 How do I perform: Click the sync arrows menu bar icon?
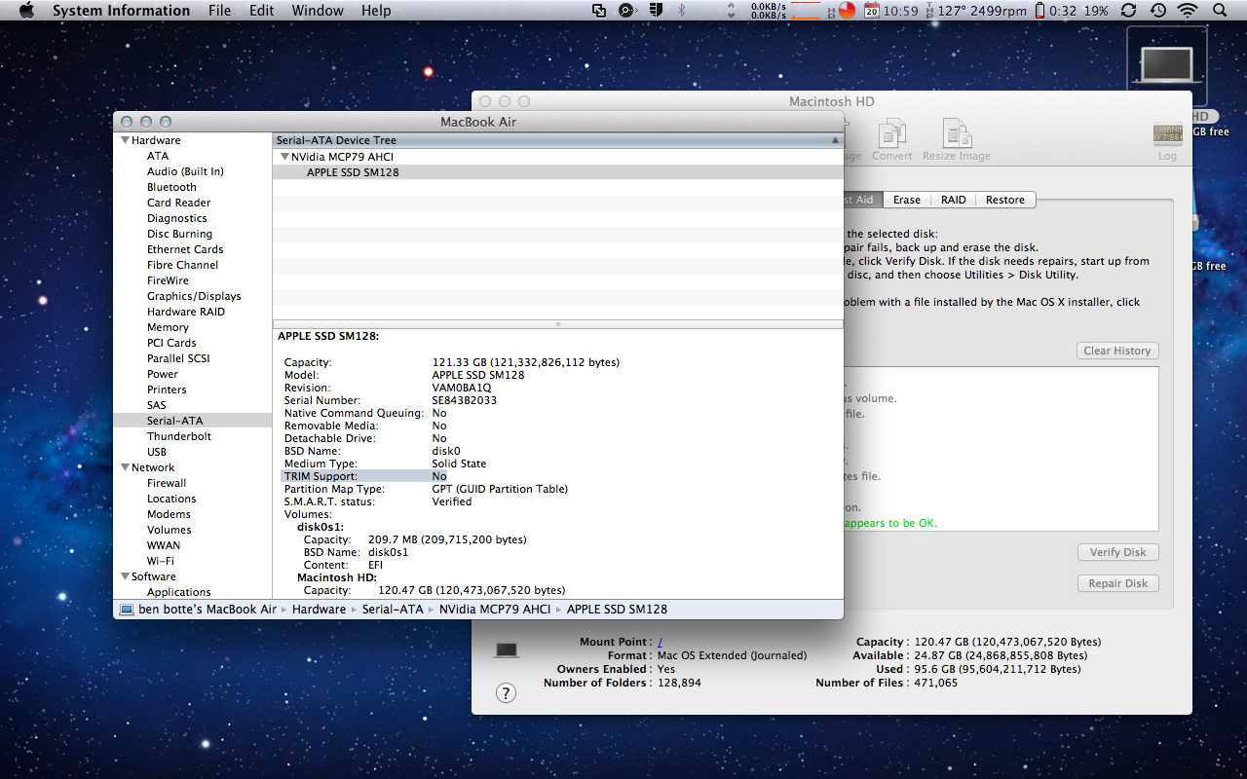coord(1128,11)
